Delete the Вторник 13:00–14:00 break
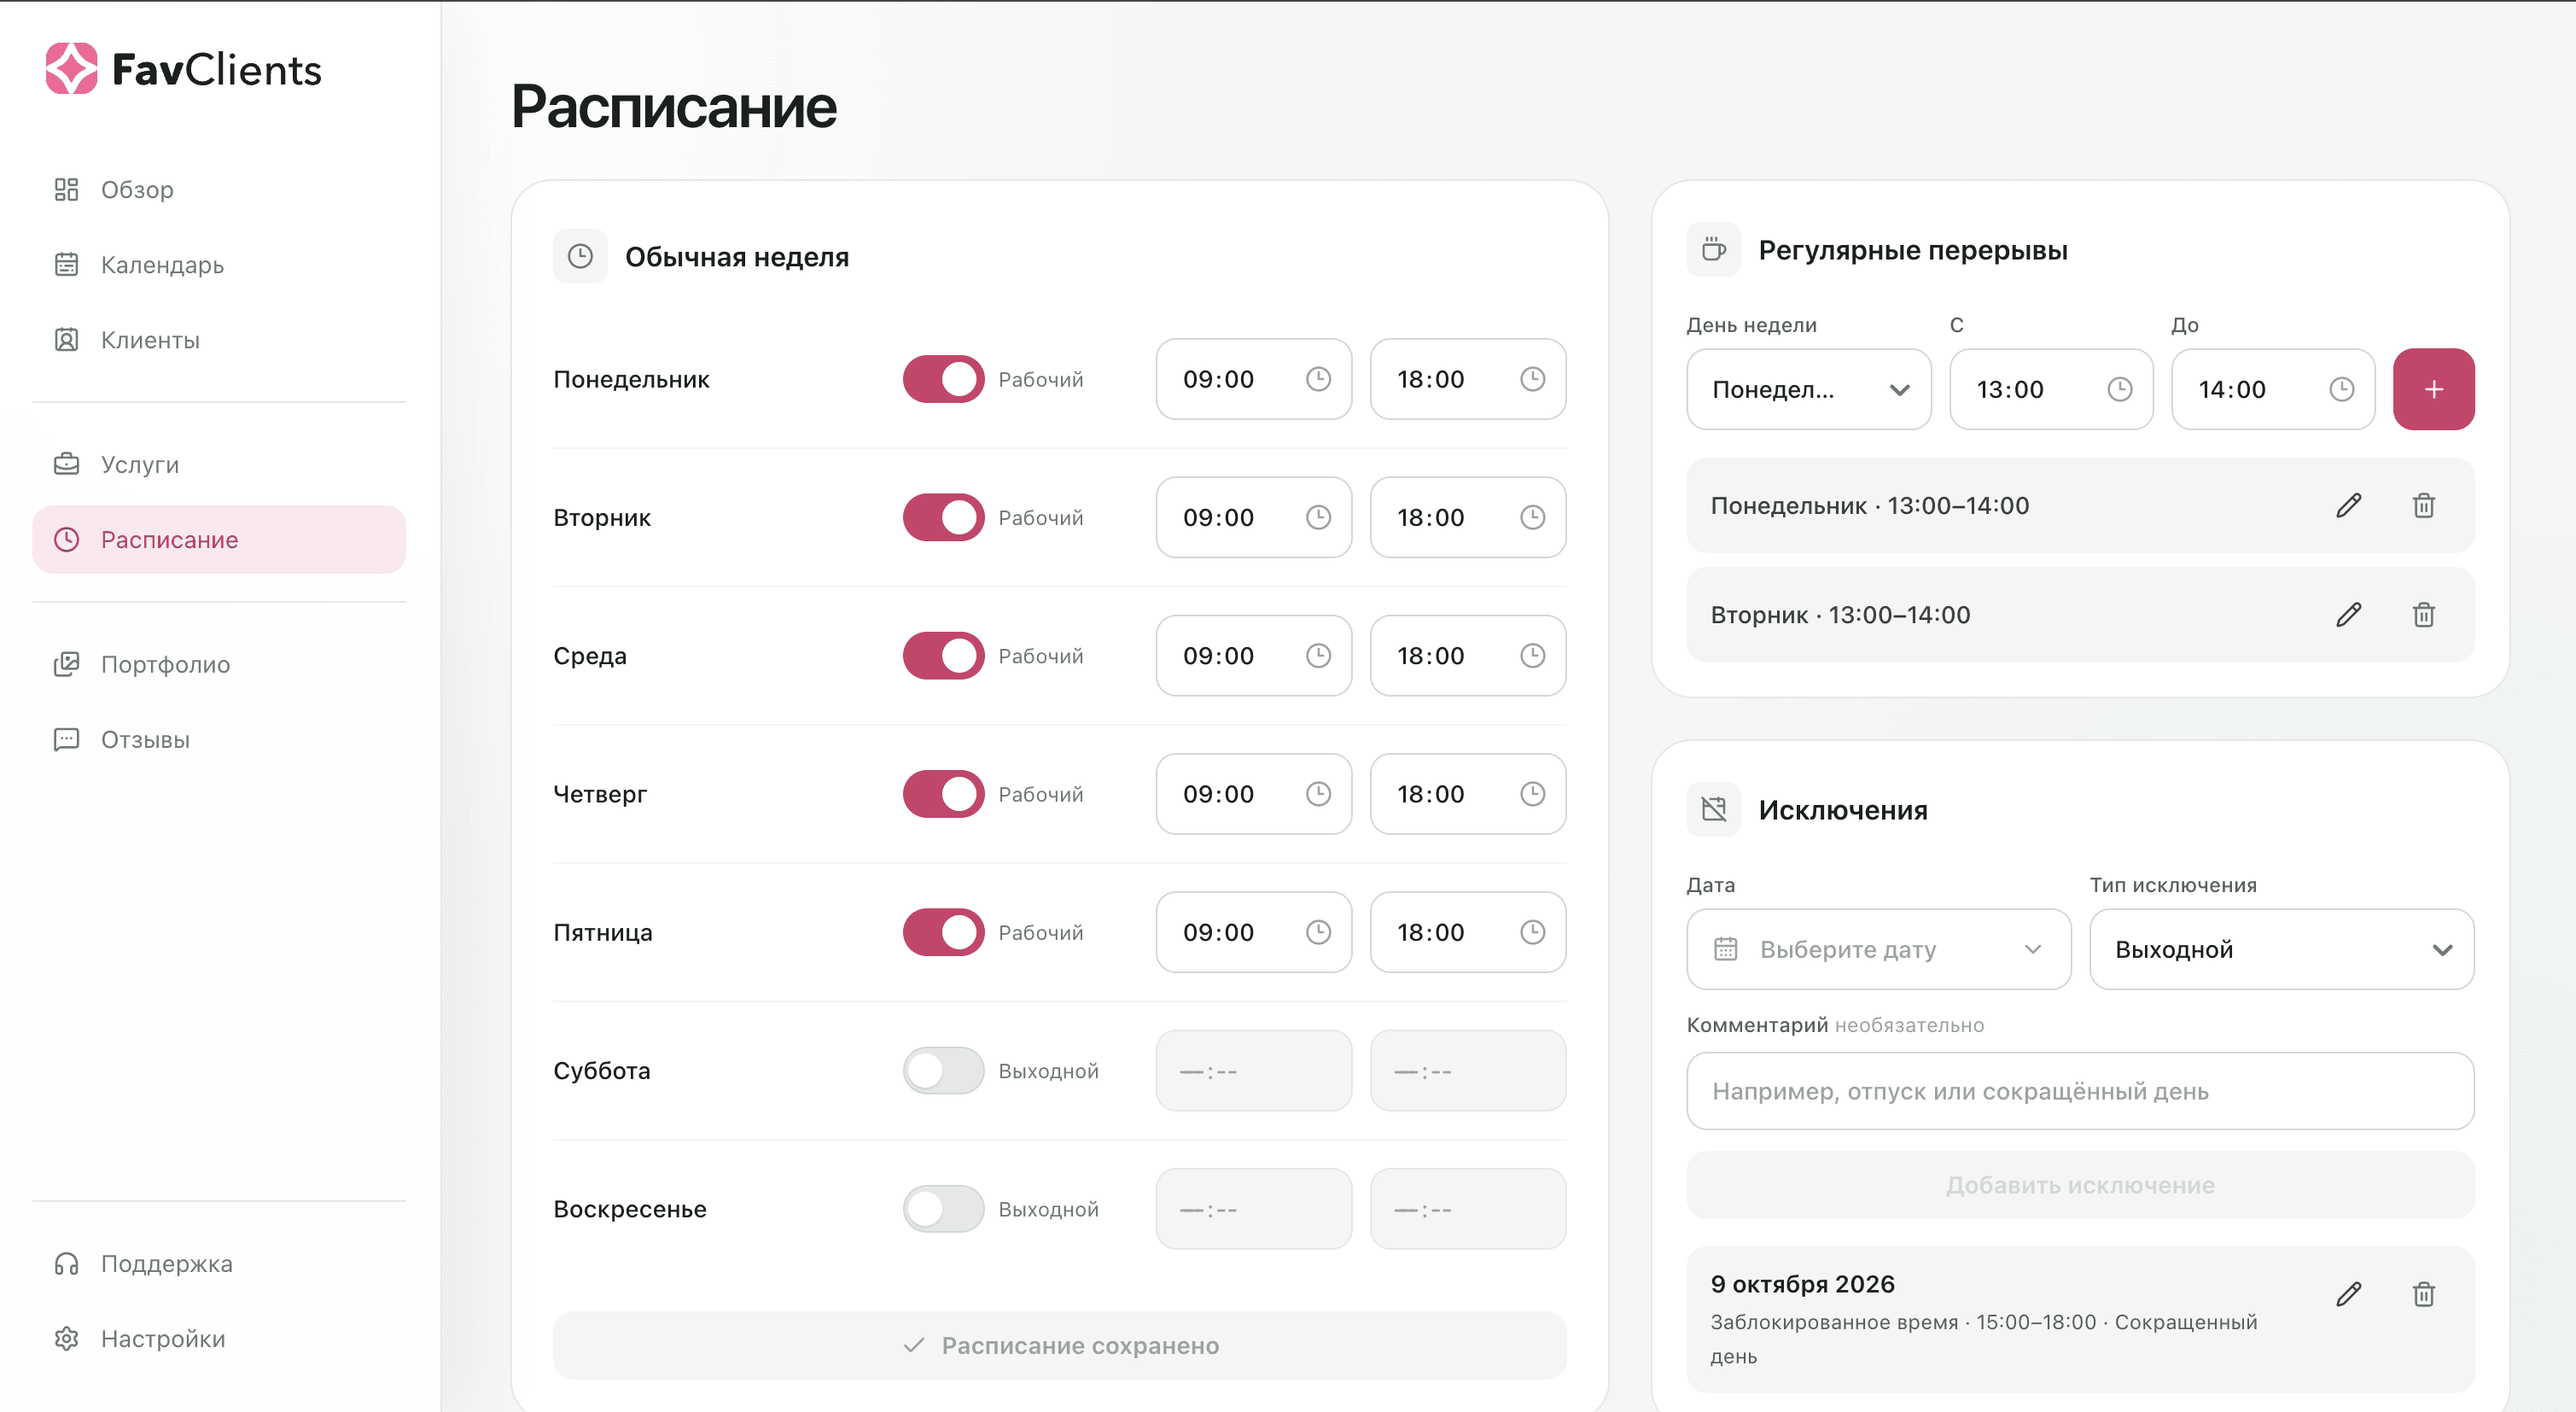This screenshot has width=2576, height=1412. [x=2423, y=614]
